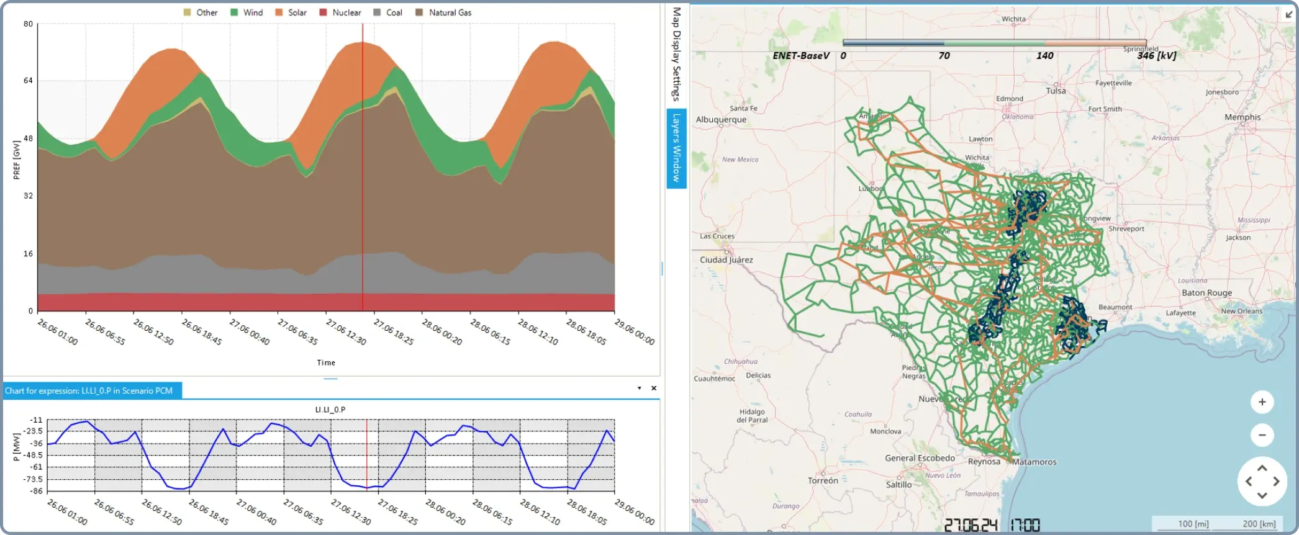1299x535 pixels.
Task: Pan the map right using right arrow
Action: [x=1276, y=482]
